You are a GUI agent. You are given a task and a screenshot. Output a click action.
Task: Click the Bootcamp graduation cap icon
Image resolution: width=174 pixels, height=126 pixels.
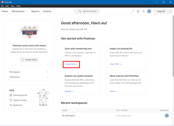(x=11, y=105)
